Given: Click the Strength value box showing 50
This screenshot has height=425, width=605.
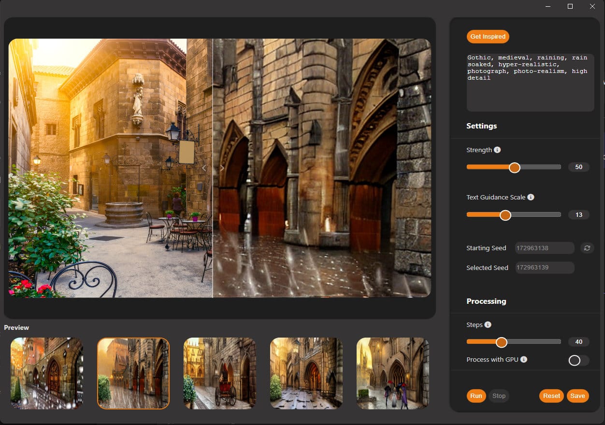Looking at the screenshot, I should pyautogui.click(x=578, y=167).
